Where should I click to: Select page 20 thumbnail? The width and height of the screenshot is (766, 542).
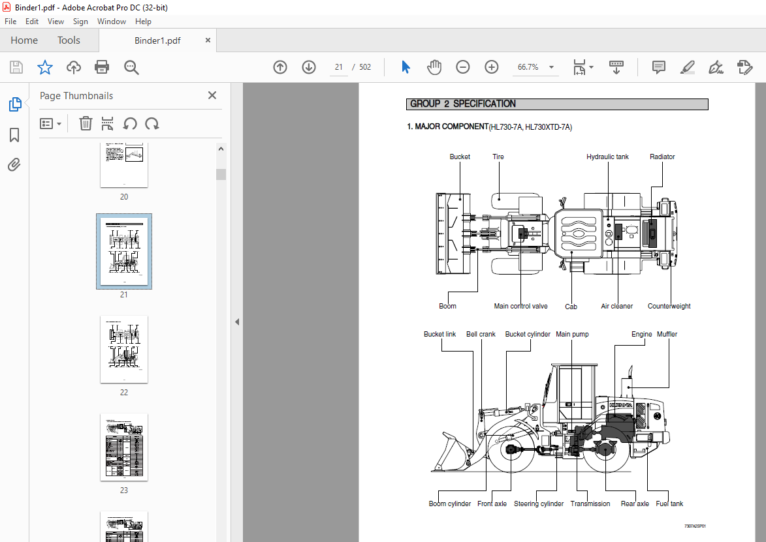[x=124, y=165]
